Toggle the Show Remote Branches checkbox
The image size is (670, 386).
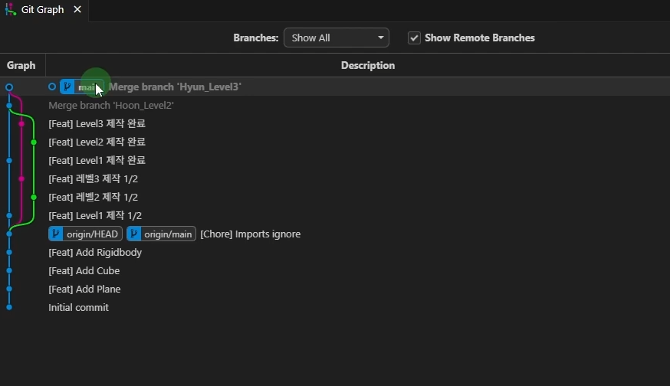[414, 38]
